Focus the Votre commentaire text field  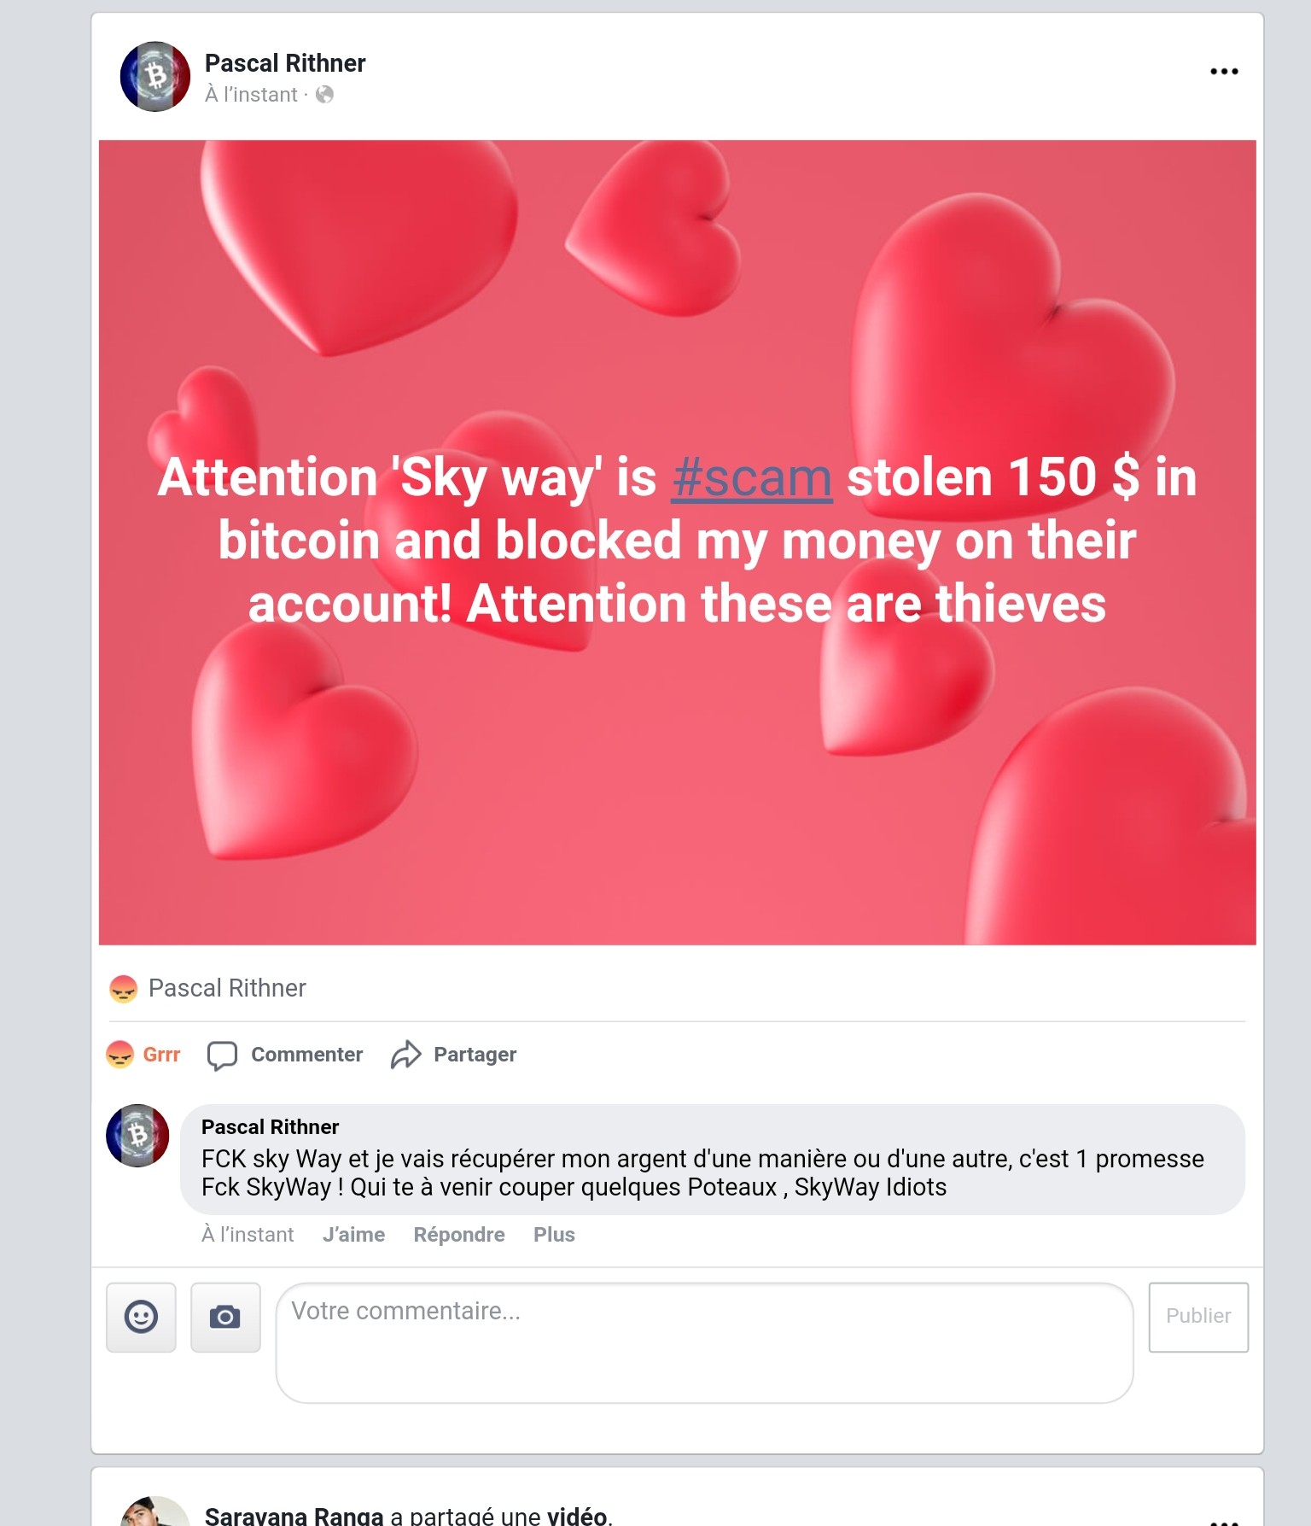(704, 1342)
